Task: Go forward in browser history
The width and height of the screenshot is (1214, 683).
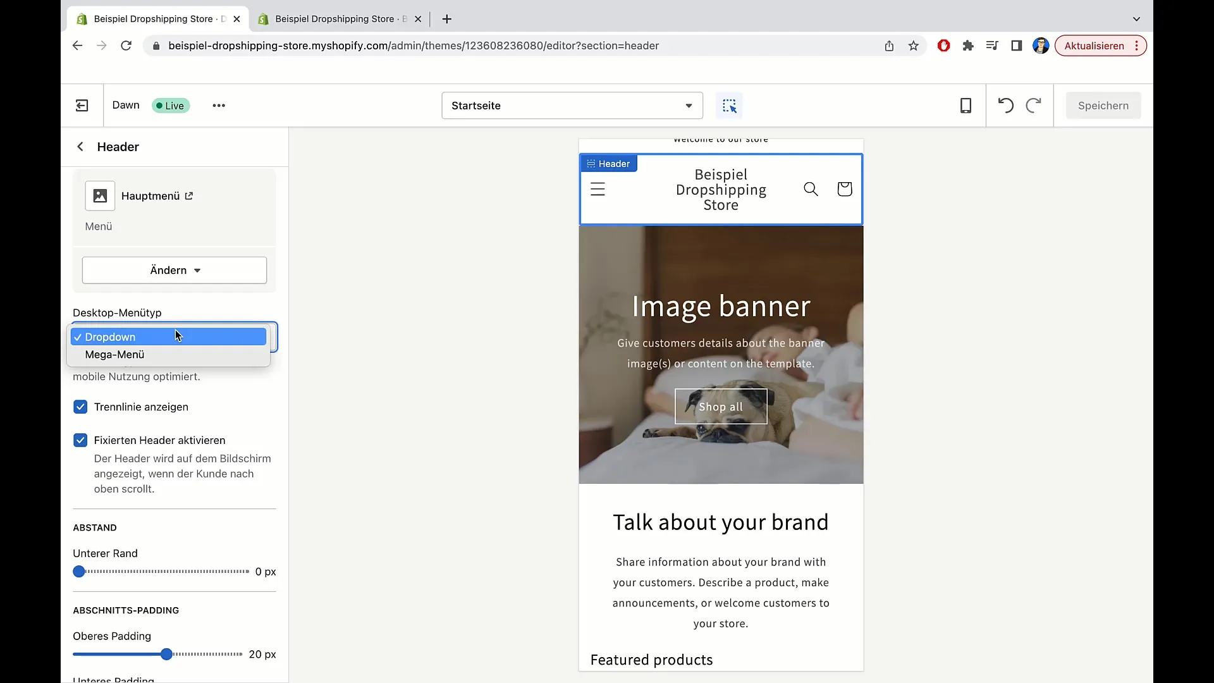Action: pyautogui.click(x=101, y=46)
